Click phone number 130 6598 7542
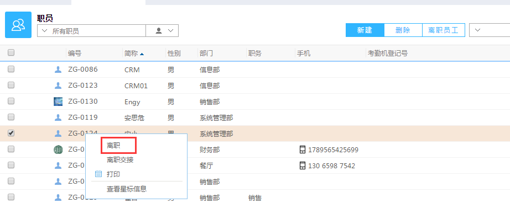Image resolution: width=510 pixels, height=203 pixels. (x=331, y=165)
